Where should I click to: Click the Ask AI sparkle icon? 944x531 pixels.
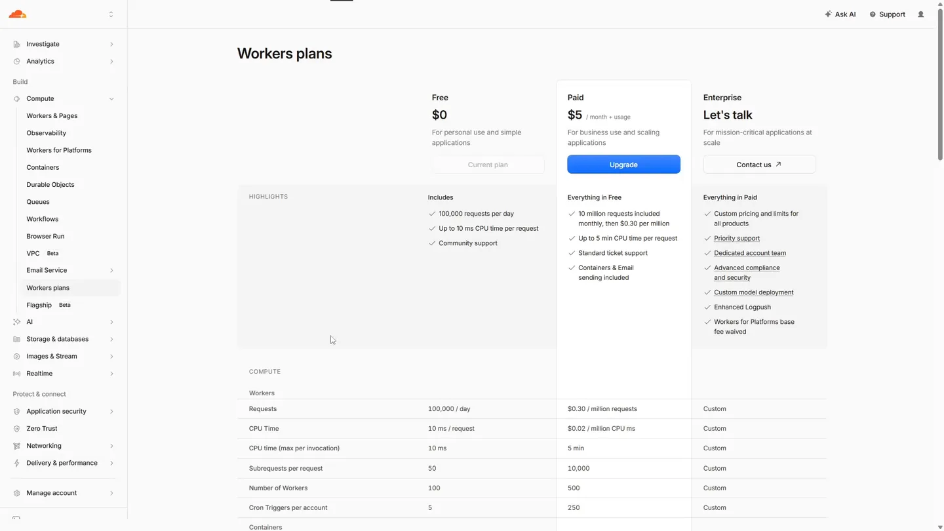[x=828, y=14]
